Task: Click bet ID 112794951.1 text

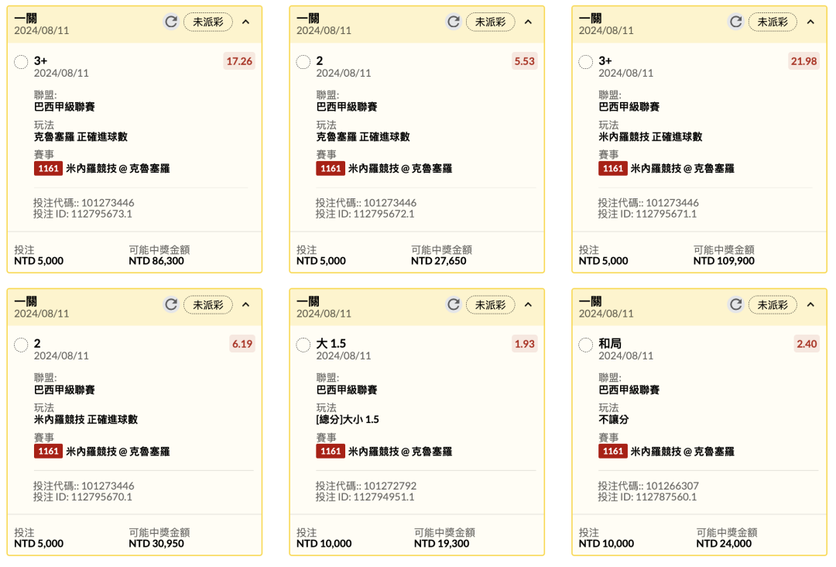Action: pos(365,497)
